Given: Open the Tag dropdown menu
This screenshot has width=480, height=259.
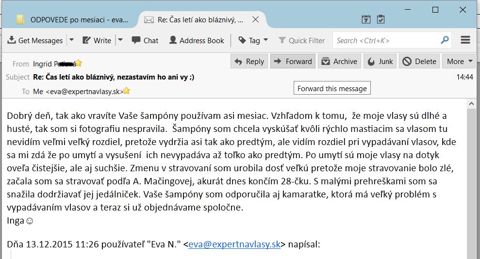Looking at the screenshot, I should 253,40.
